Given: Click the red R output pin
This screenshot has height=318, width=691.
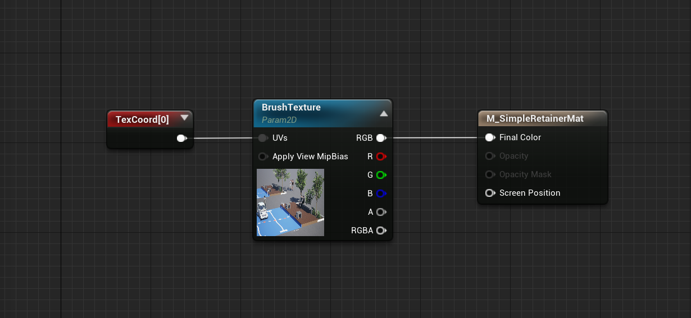Looking at the screenshot, I should tap(381, 156).
